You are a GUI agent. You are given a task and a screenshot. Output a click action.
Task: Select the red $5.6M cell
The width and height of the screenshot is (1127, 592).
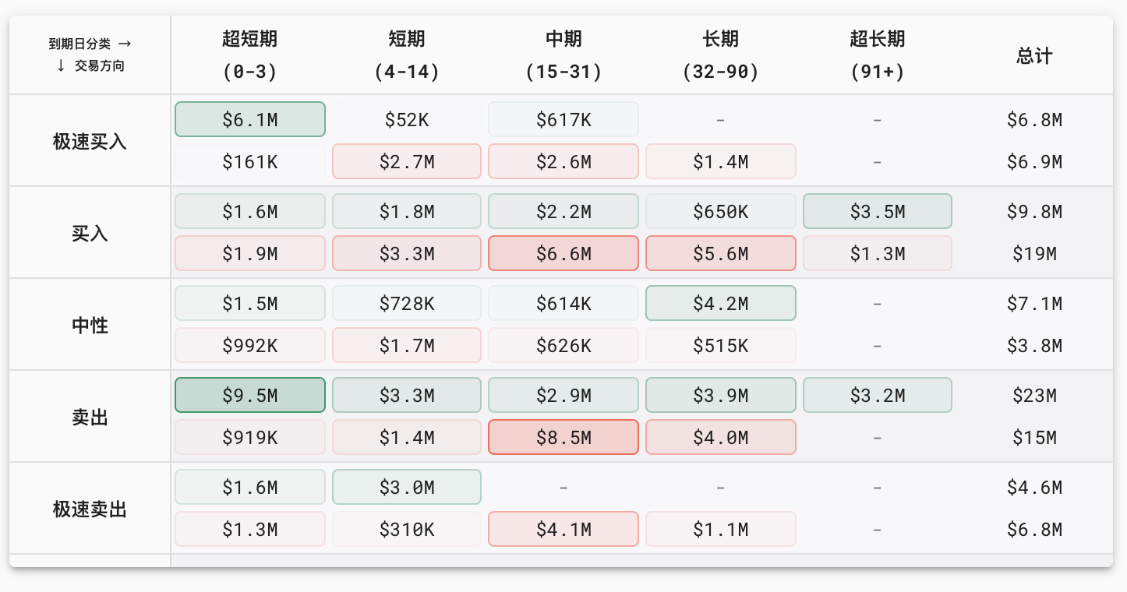pyautogui.click(x=721, y=253)
